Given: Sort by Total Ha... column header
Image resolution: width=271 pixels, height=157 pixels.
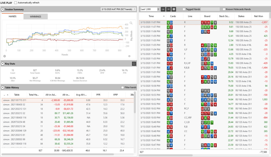Looking at the screenshot, I should (34, 95).
